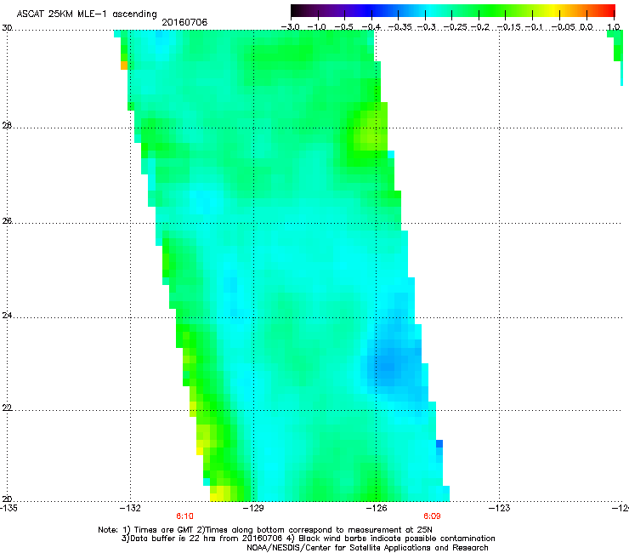Click latitude axis label 20
This screenshot has height=553, width=629.
[7, 499]
